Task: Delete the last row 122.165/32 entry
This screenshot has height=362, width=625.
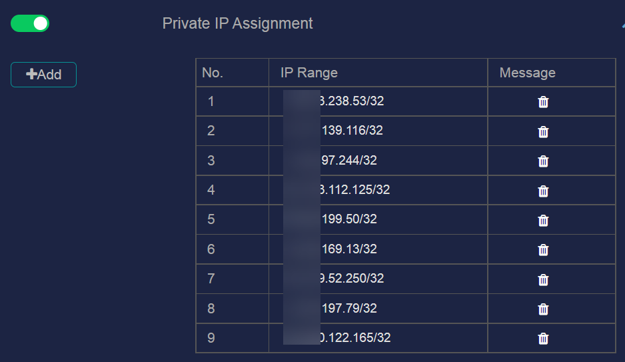Action: pyautogui.click(x=543, y=339)
